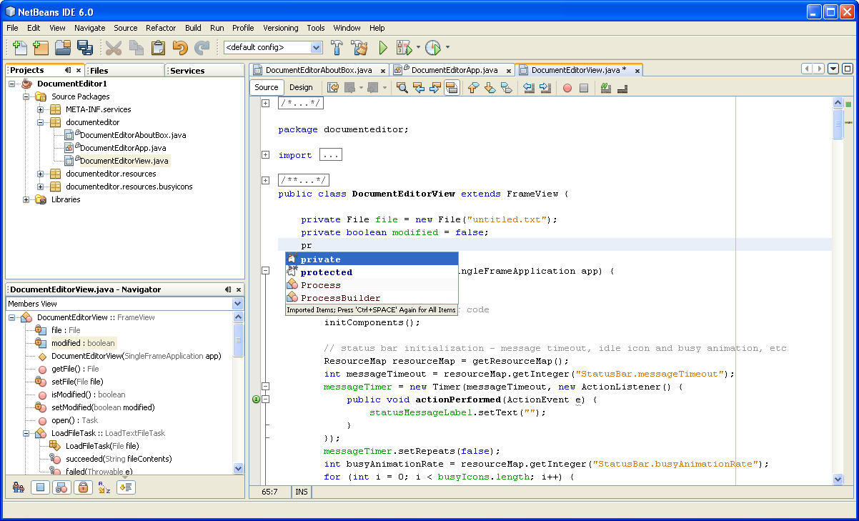
Task: Click the New Project toolbar icon
Action: pyautogui.click(x=41, y=48)
